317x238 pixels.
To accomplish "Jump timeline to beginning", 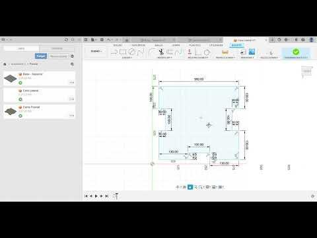I will pos(86,196).
